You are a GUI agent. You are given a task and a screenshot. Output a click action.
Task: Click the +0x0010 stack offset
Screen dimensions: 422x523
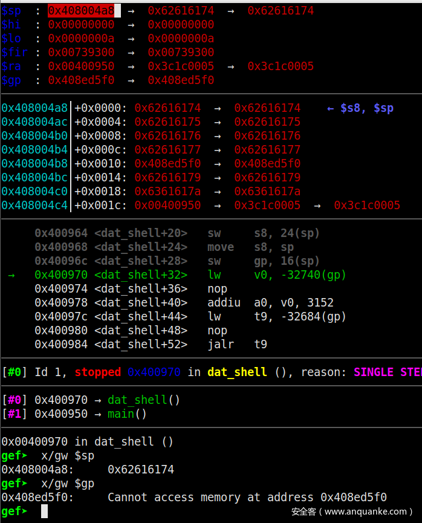coord(100,164)
